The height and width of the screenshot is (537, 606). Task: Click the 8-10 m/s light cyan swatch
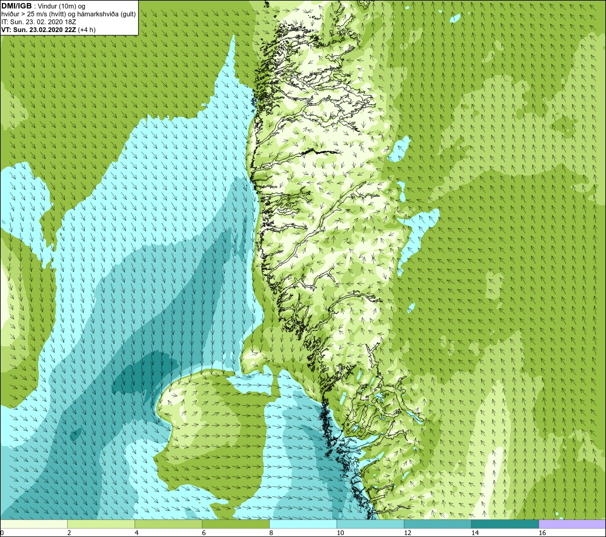pyautogui.click(x=303, y=524)
